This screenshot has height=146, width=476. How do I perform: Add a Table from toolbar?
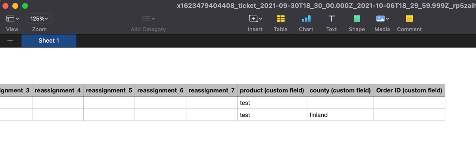280,19
